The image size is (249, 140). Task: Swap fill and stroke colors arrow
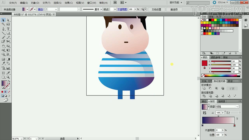point(9,81)
